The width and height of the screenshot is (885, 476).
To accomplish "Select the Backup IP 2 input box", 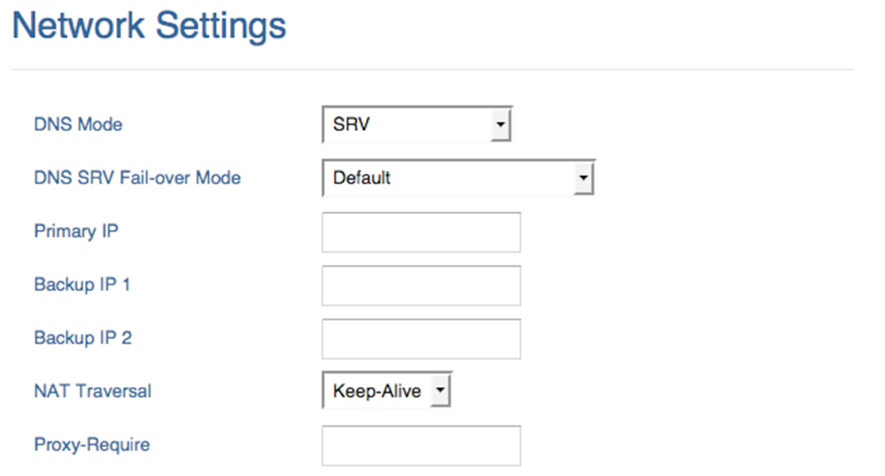I will pos(421,338).
